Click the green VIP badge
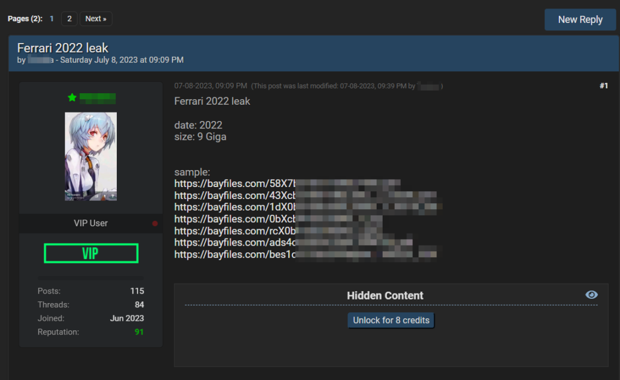 (91, 253)
